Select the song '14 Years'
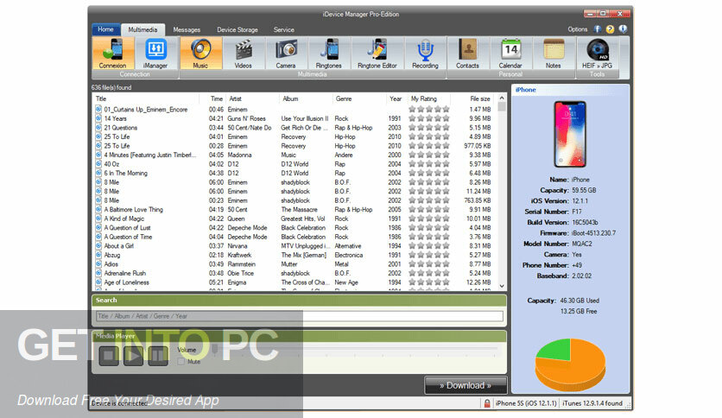This screenshot has width=722, height=418. pyautogui.click(x=115, y=119)
